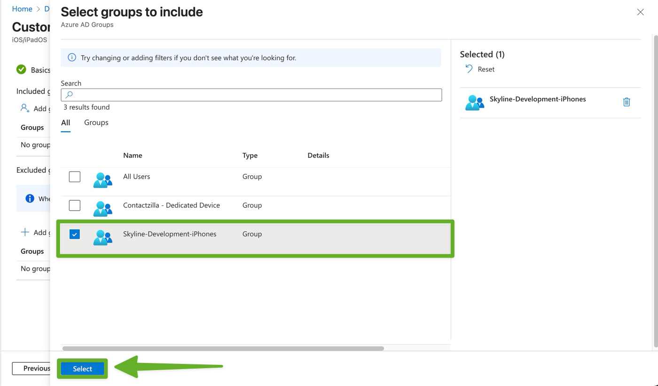
Task: Uncheck the Skyline-Development-iPhones checkbox
Action: tap(75, 234)
